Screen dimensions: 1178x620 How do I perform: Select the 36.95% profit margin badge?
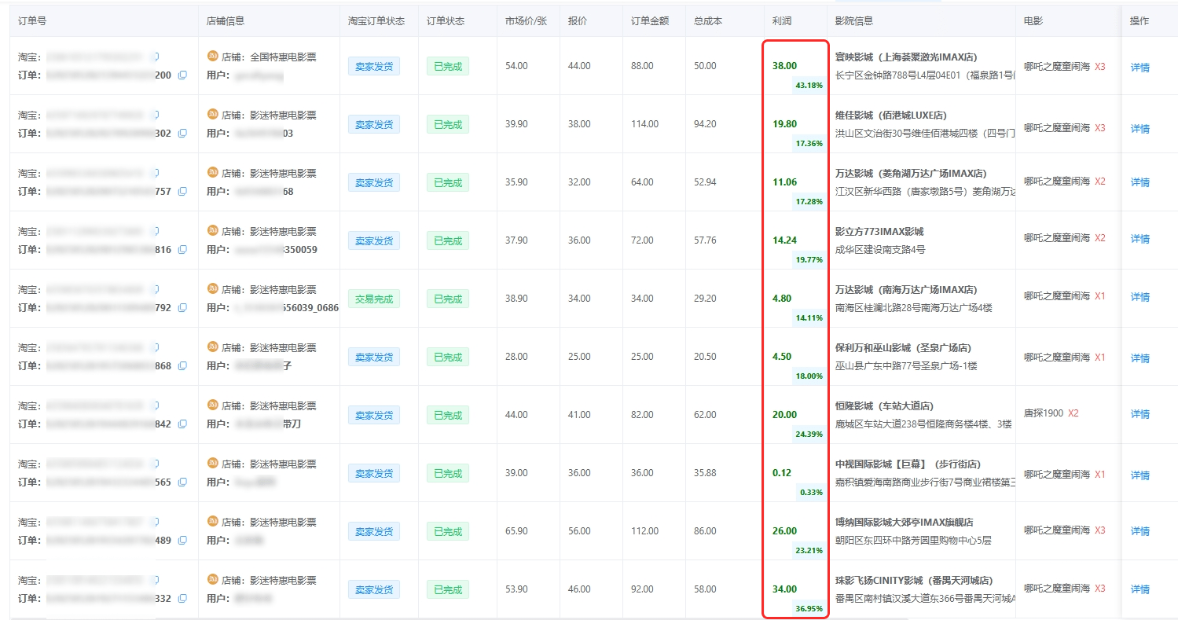809,609
